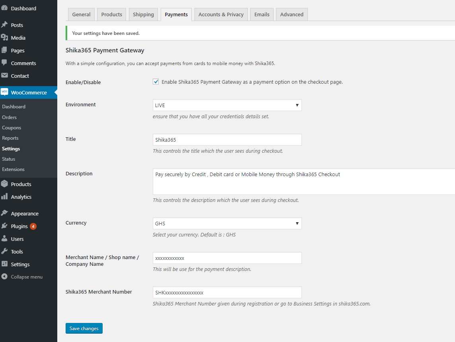Image resolution: width=455 pixels, height=342 pixels.
Task: Click inside the Description text area
Action: click(303, 182)
